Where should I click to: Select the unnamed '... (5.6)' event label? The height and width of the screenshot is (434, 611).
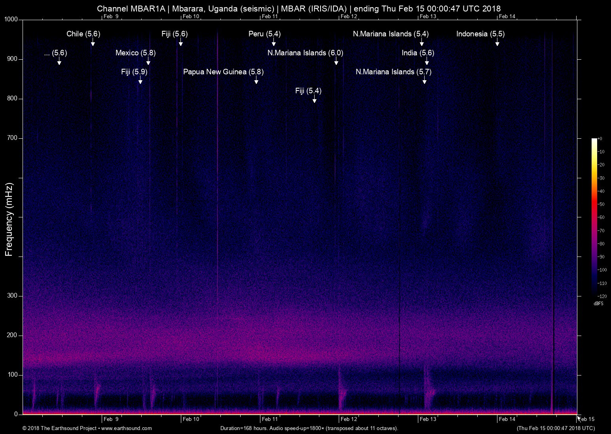(x=55, y=53)
